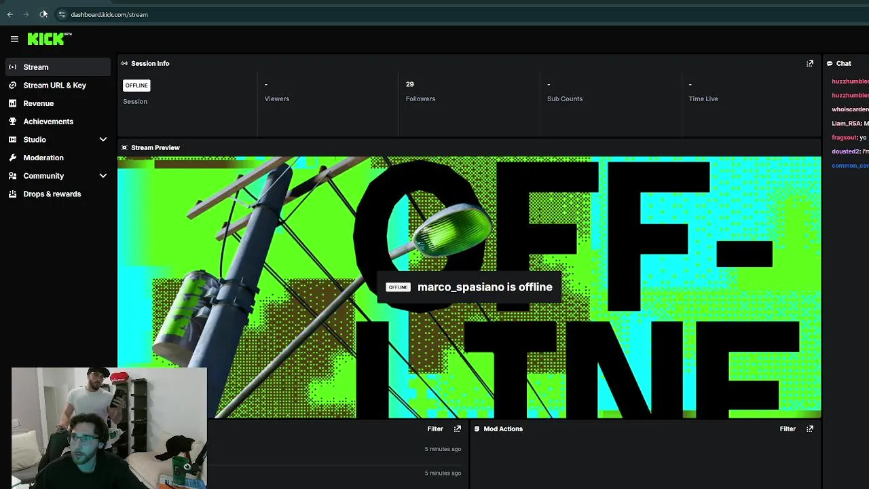Pop out the Mod Actions panel
The width and height of the screenshot is (869, 489).
[810, 429]
